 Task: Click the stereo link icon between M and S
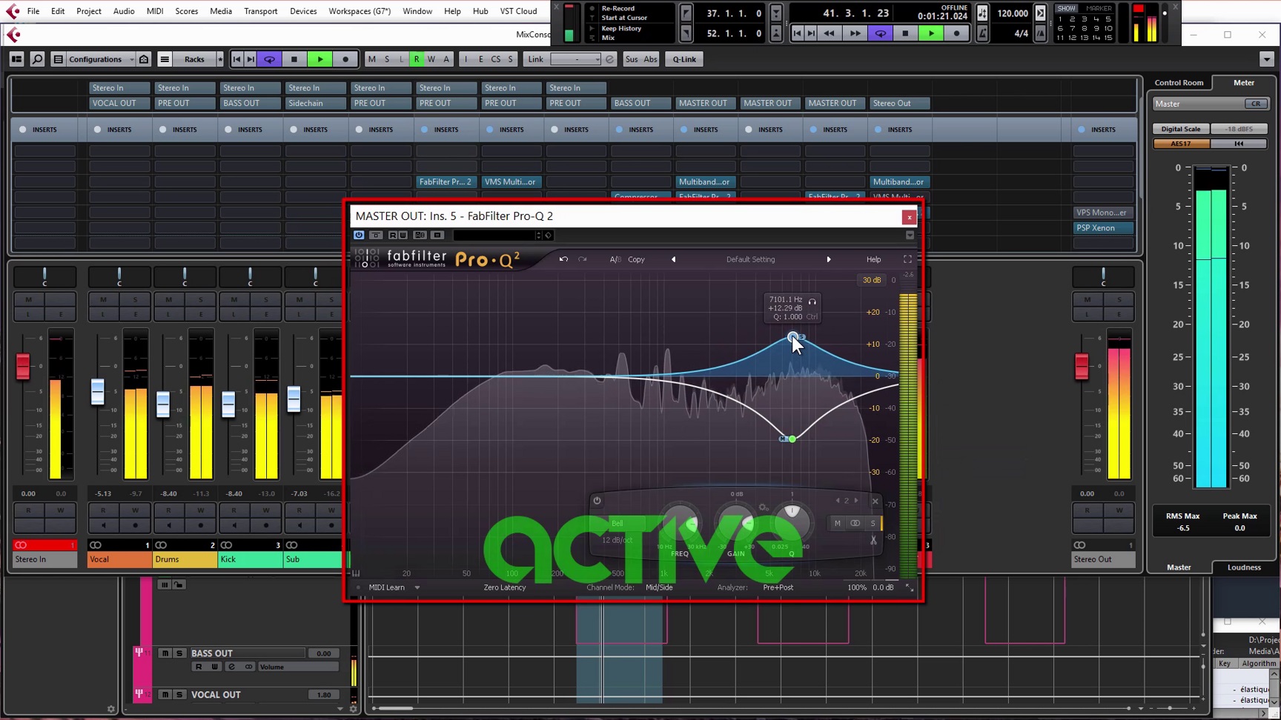[x=855, y=524]
